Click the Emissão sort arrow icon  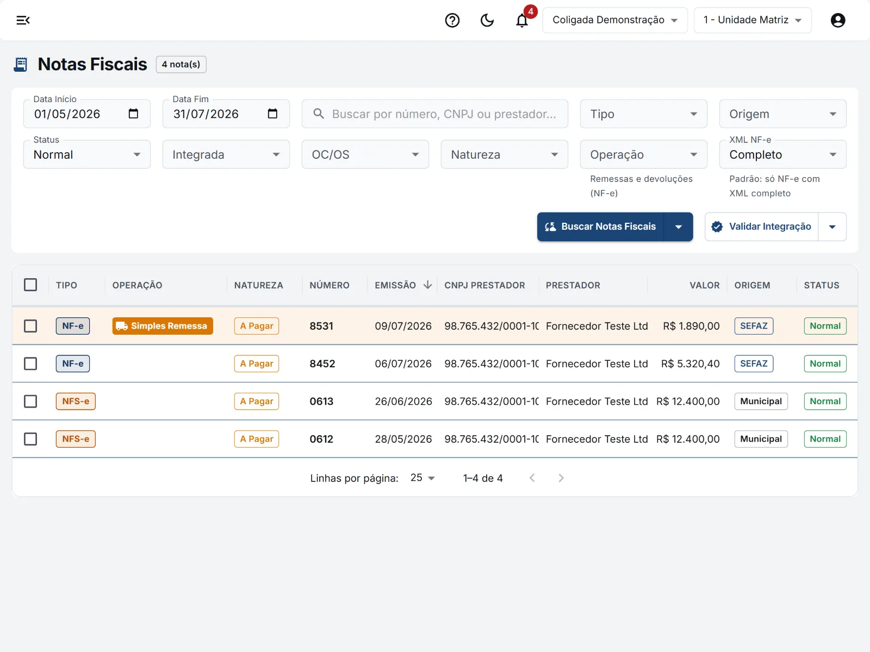428,285
